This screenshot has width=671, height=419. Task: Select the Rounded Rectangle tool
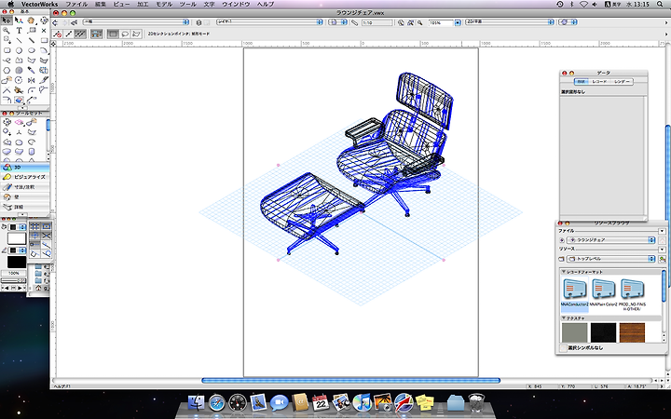(7, 50)
